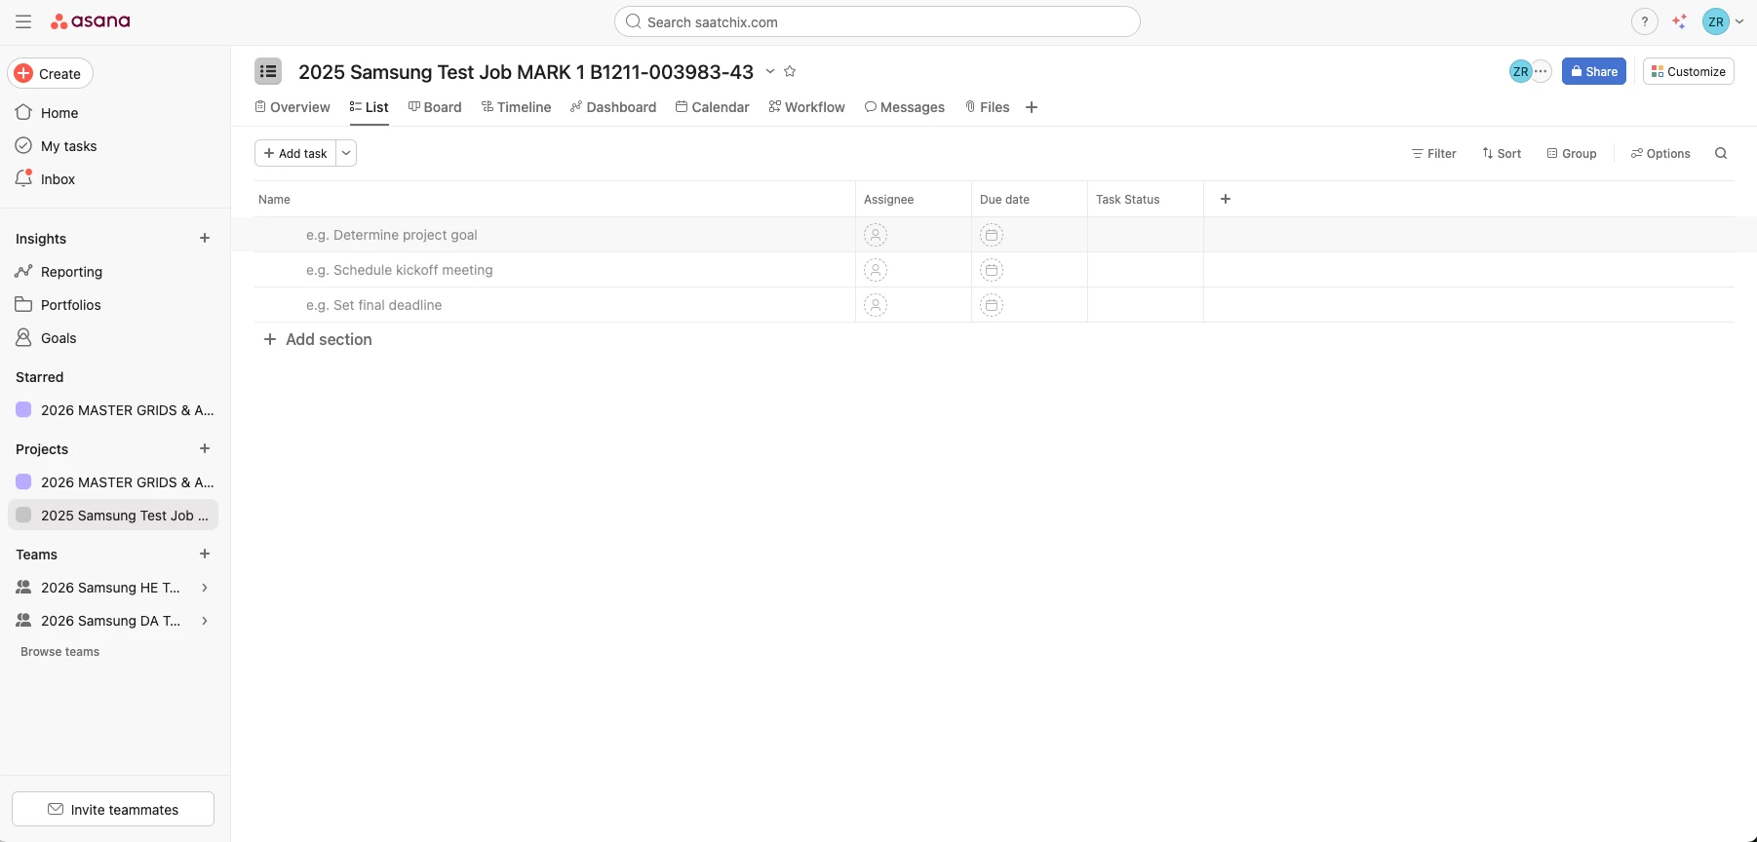Open the Dashboard tab
This screenshot has height=842, width=1757.
point(613,107)
